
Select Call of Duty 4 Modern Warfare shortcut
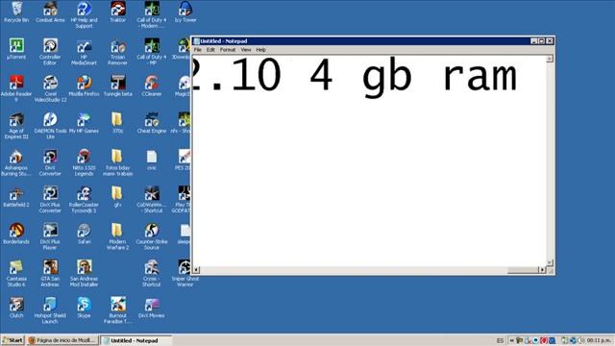pyautogui.click(x=152, y=14)
